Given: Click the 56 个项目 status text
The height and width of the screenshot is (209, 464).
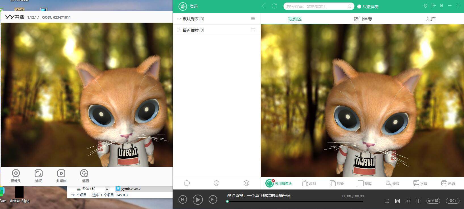Looking at the screenshot, I should pos(79,195).
